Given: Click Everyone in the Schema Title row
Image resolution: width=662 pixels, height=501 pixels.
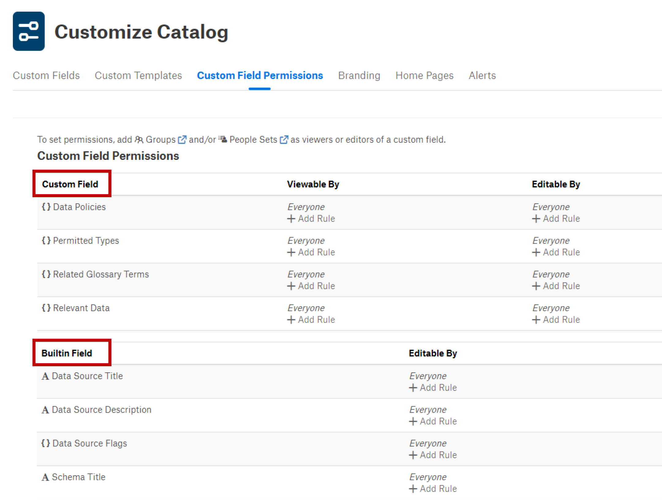Looking at the screenshot, I should pyautogui.click(x=428, y=477).
